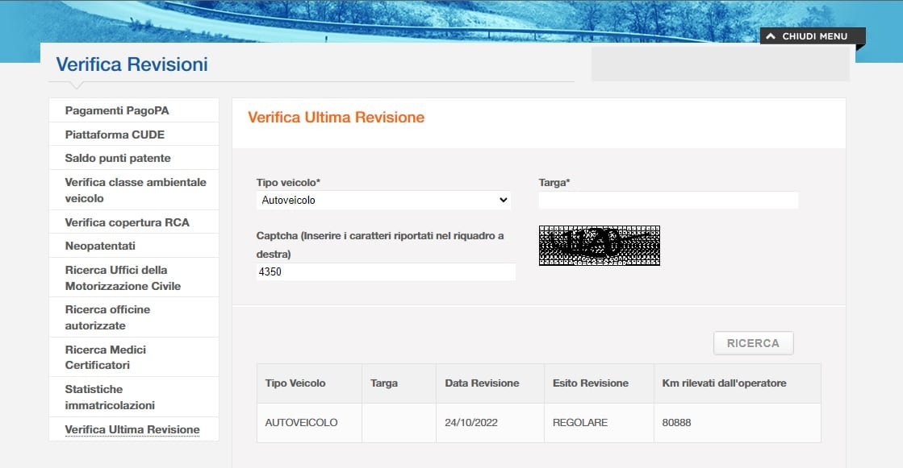The height and width of the screenshot is (468, 903).
Task: Select the REGOLARE result cell
Action: 599,423
